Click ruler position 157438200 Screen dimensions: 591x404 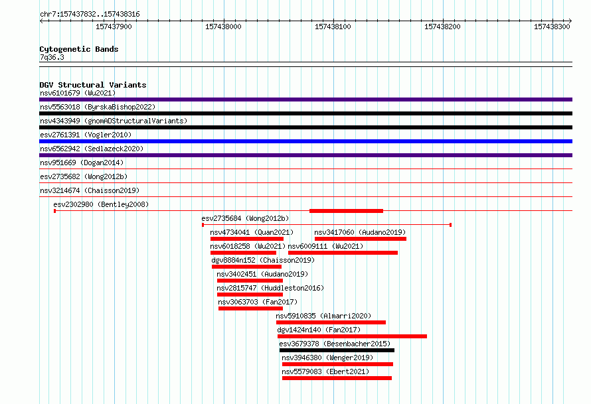[442, 27]
